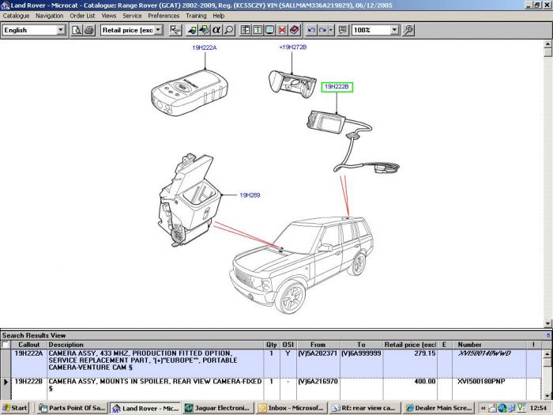Screen dimensions: 553x415
Task: Click the portable camera illustration in diagram
Action: (x=190, y=92)
